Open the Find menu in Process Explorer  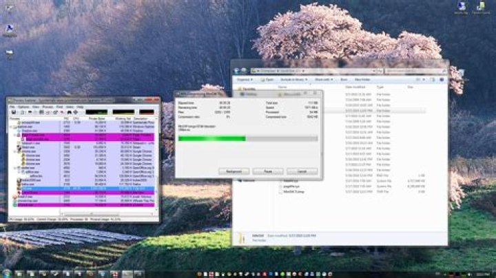click(59, 107)
